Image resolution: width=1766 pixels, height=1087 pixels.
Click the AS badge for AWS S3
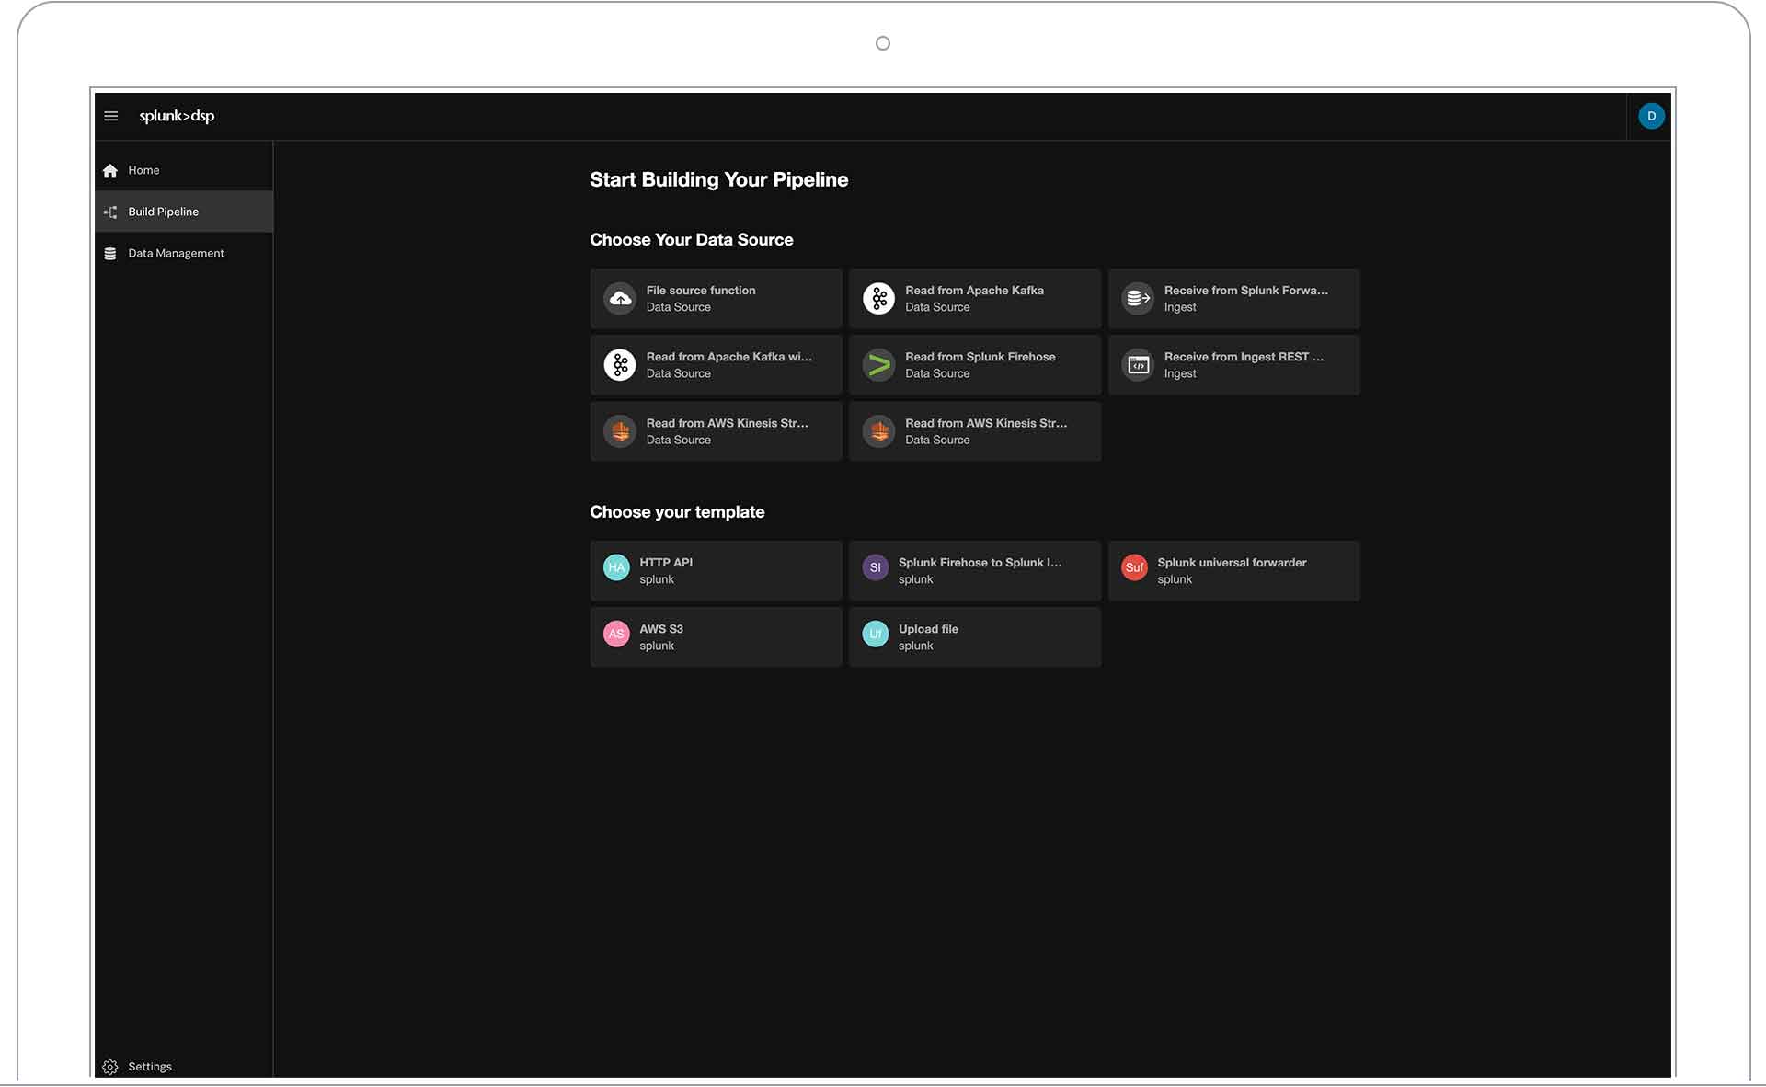616,634
